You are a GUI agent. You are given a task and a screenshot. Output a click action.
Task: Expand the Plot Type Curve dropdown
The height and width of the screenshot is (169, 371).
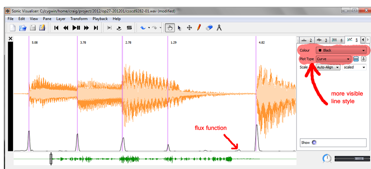[333, 59]
